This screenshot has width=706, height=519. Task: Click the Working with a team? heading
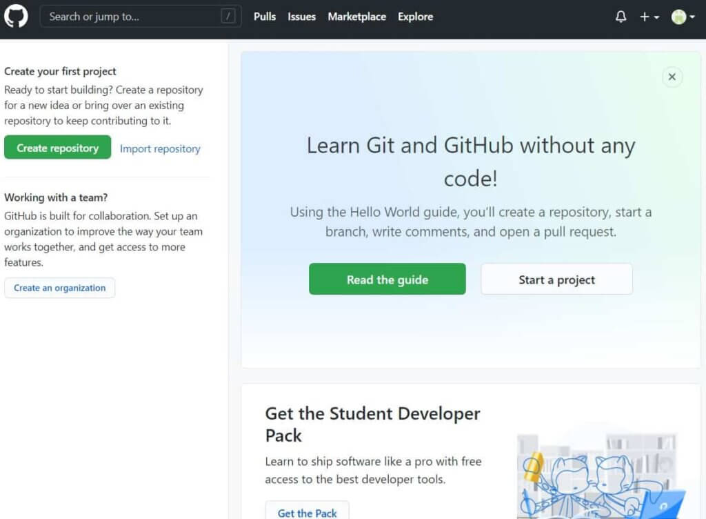56,197
